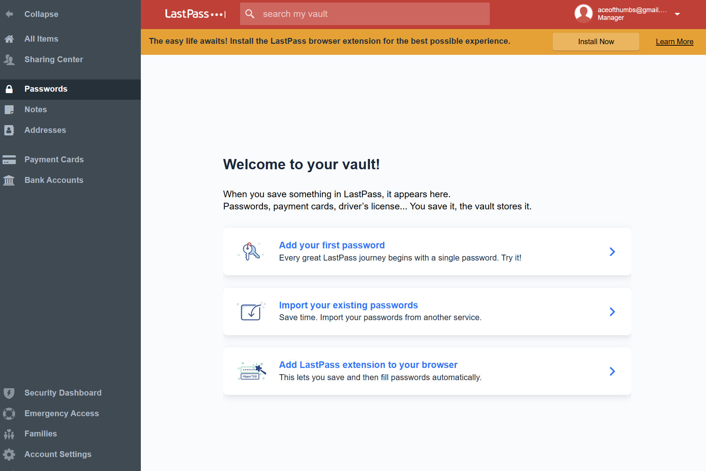Click Install Now browser extension button
The image size is (706, 471).
tap(596, 42)
